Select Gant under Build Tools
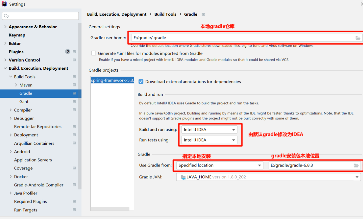 (x=24, y=102)
